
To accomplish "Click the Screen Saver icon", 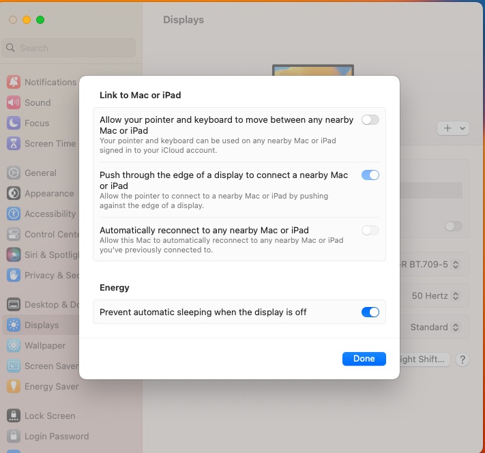I will (x=14, y=366).
